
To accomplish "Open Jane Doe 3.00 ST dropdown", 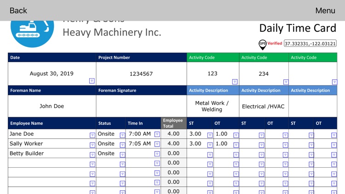I will pos(210,135).
